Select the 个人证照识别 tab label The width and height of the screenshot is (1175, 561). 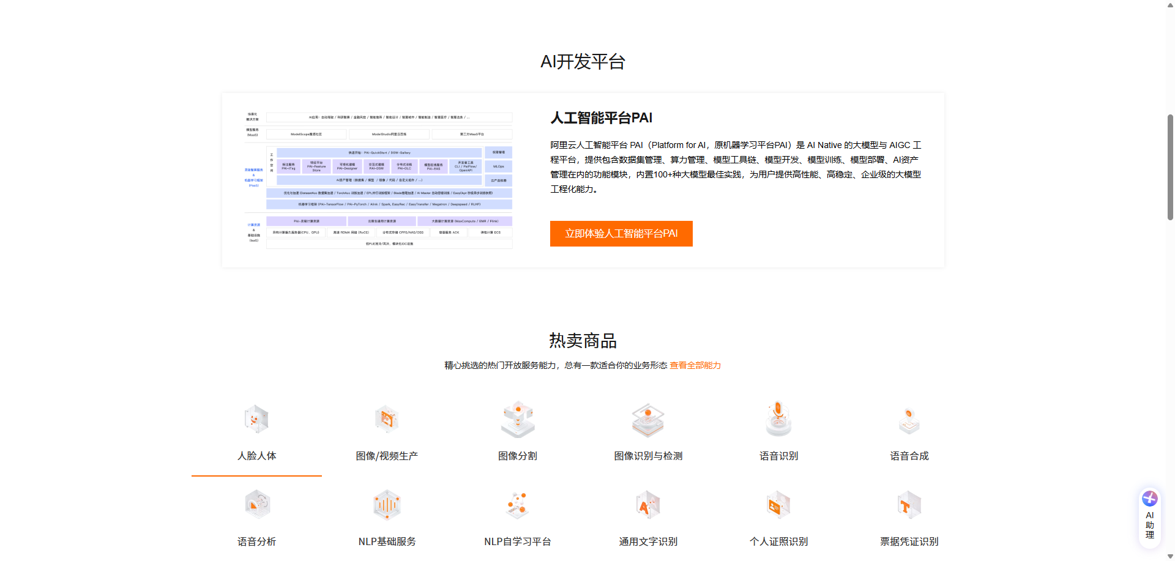point(778,541)
